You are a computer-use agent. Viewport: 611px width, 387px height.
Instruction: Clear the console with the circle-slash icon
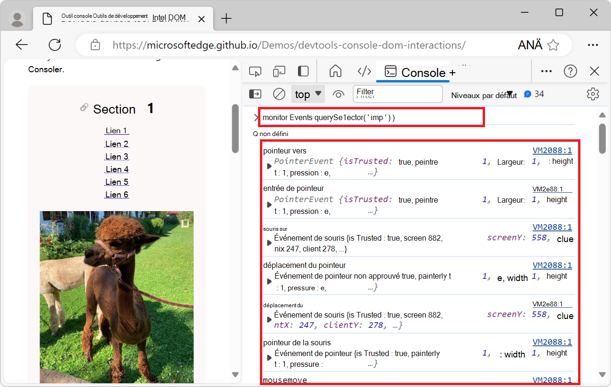click(279, 94)
